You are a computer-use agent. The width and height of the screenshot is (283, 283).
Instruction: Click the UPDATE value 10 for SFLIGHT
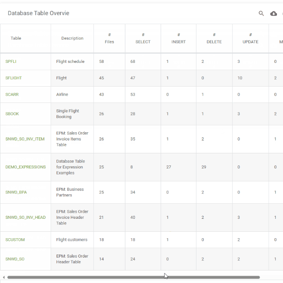tap(240, 78)
